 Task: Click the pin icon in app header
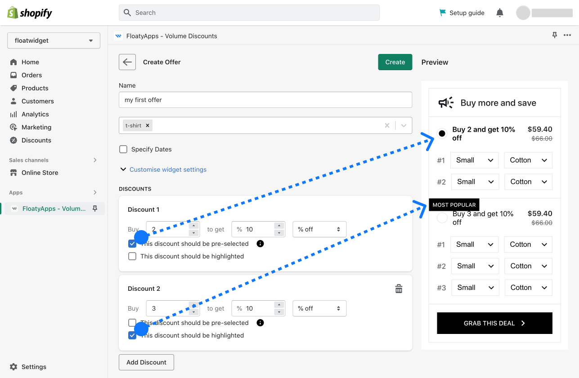pyautogui.click(x=555, y=36)
